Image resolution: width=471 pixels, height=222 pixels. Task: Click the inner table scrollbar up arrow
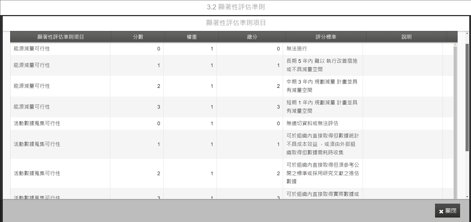pyautogui.click(x=455, y=45)
